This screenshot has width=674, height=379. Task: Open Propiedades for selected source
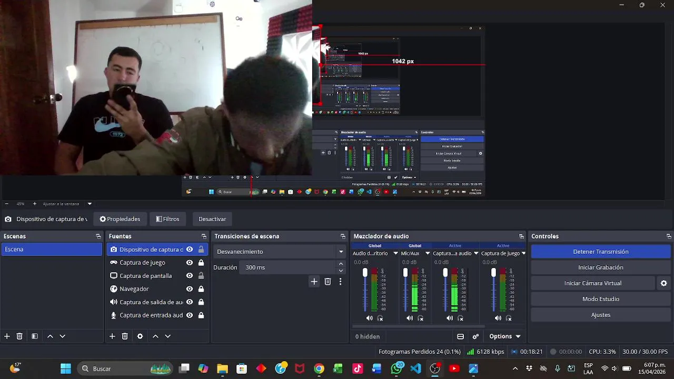pos(120,219)
